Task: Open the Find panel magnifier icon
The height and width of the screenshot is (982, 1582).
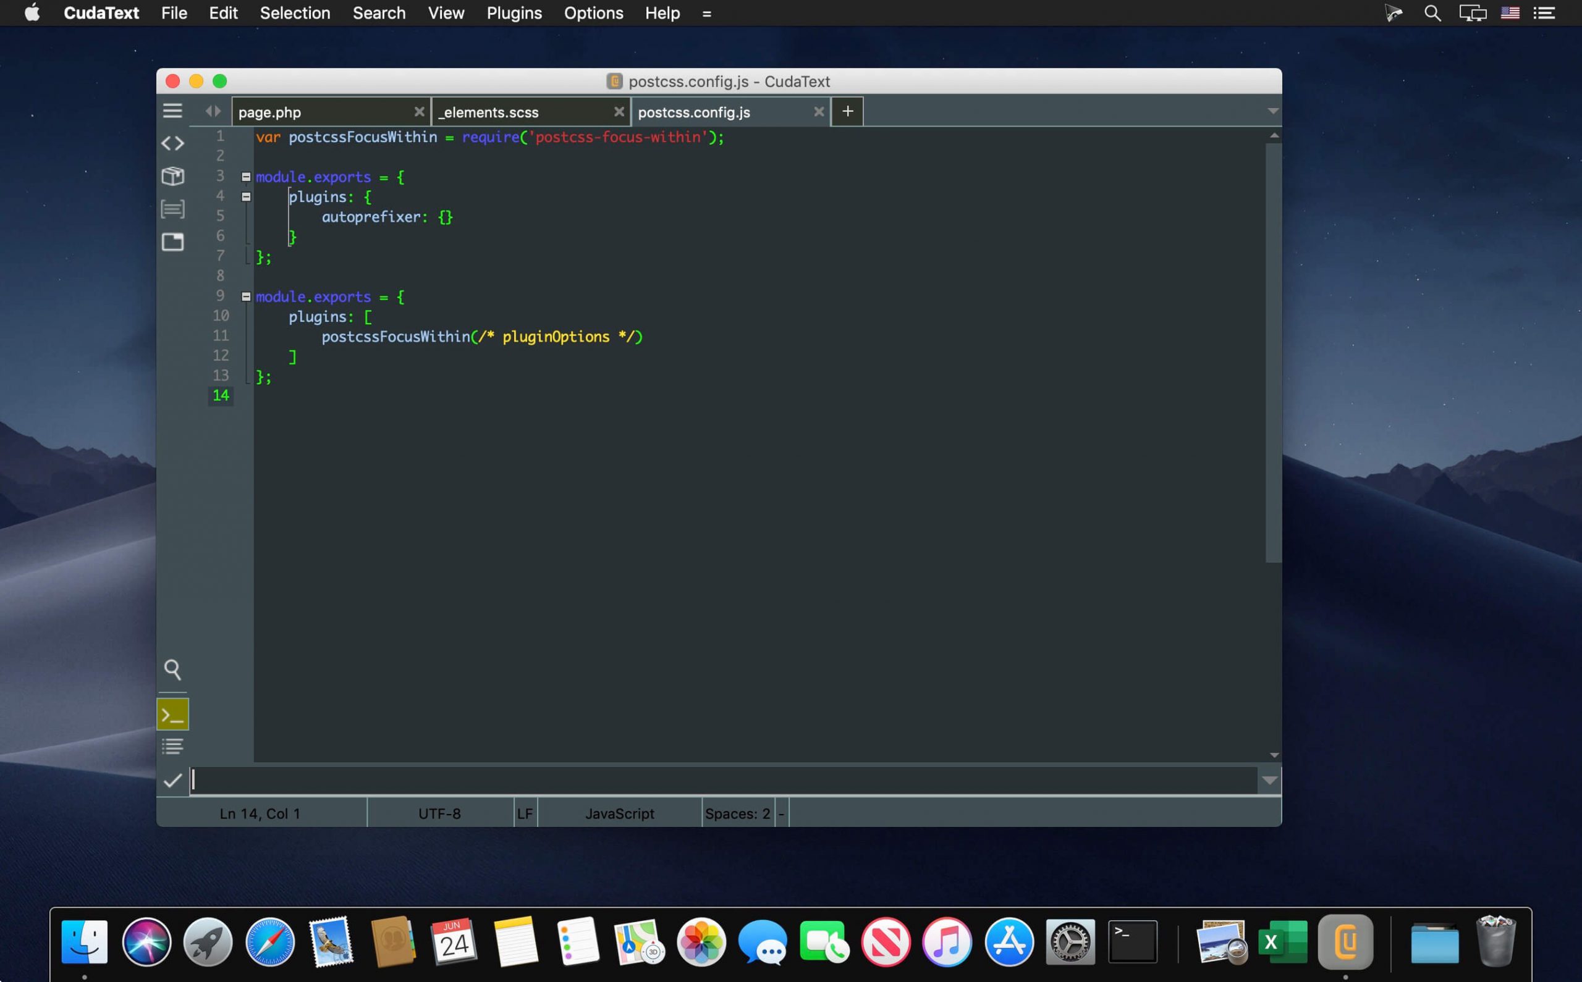Action: [x=173, y=669]
